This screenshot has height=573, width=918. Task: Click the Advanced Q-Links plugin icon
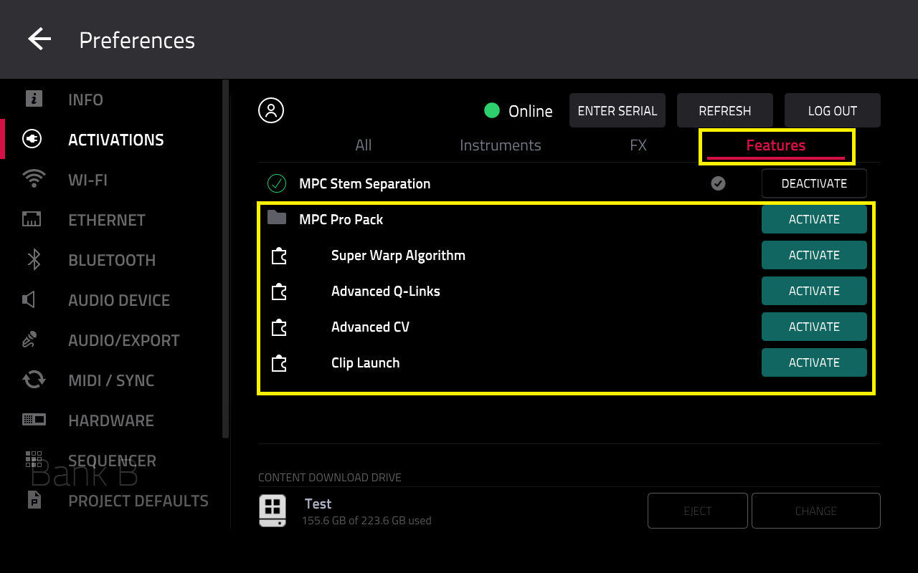(x=279, y=292)
